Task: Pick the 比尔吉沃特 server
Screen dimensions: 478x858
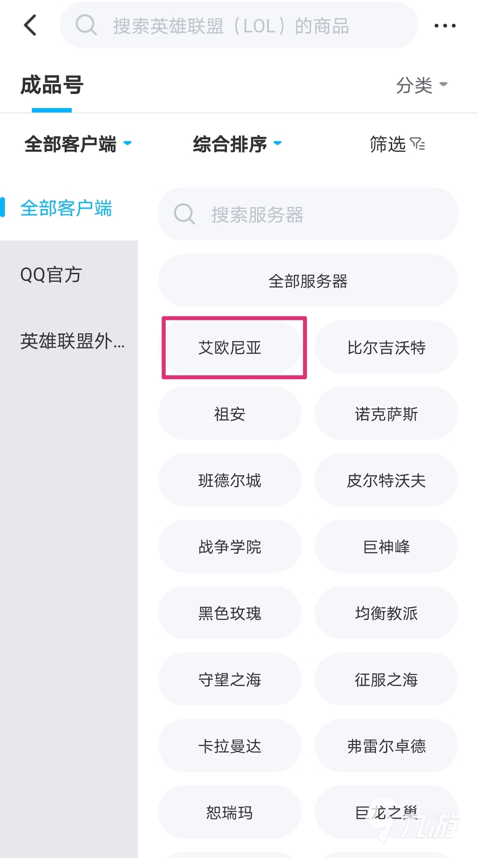Action: pos(386,347)
